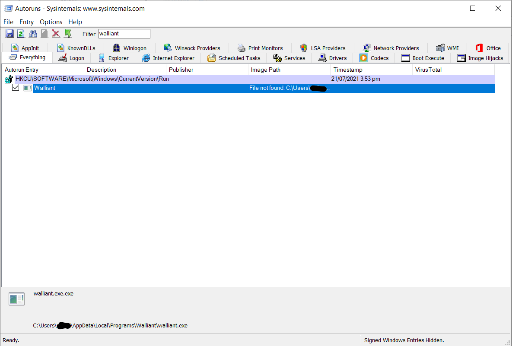Switch to the AppInit tab
Image resolution: width=512 pixels, height=346 pixels.
click(25, 48)
